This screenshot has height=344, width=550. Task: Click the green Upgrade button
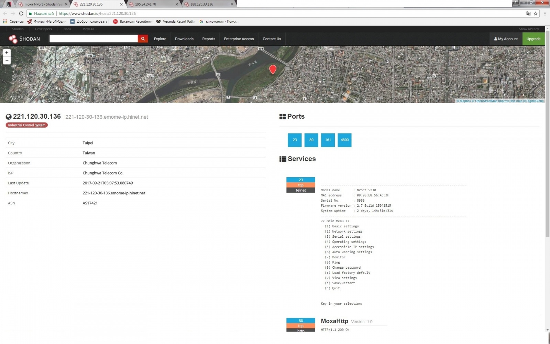point(533,39)
